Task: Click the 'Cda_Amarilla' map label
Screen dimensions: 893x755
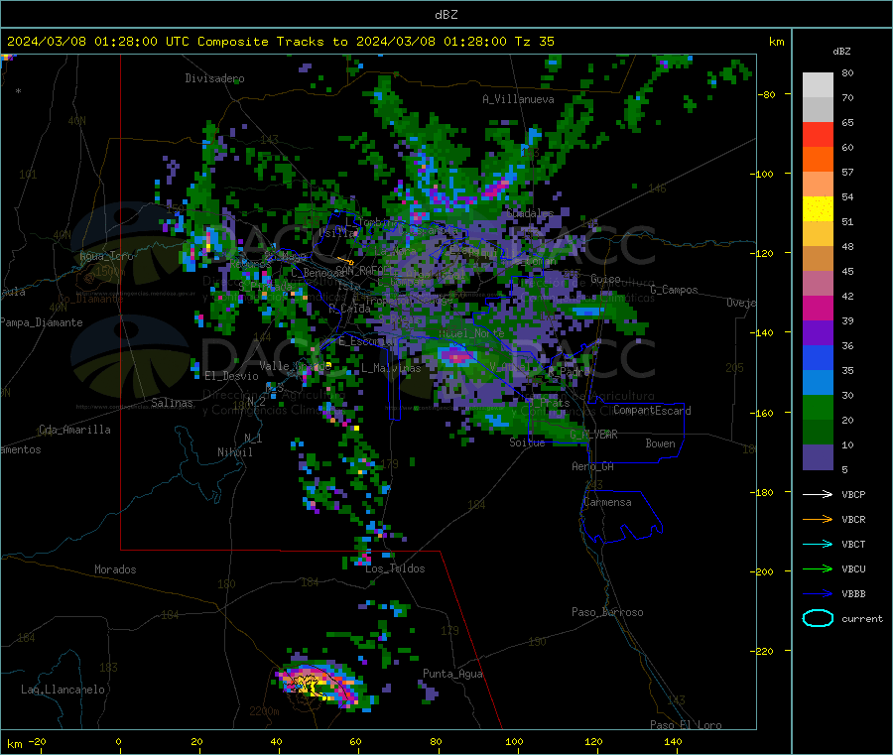Action: (x=74, y=430)
